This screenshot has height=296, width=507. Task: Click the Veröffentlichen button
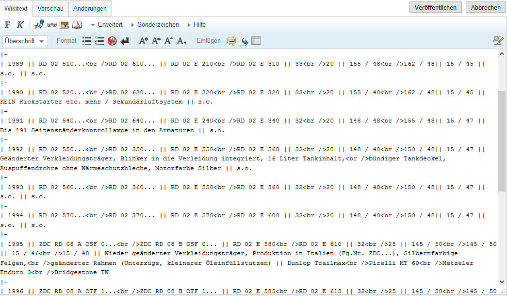(436, 7)
